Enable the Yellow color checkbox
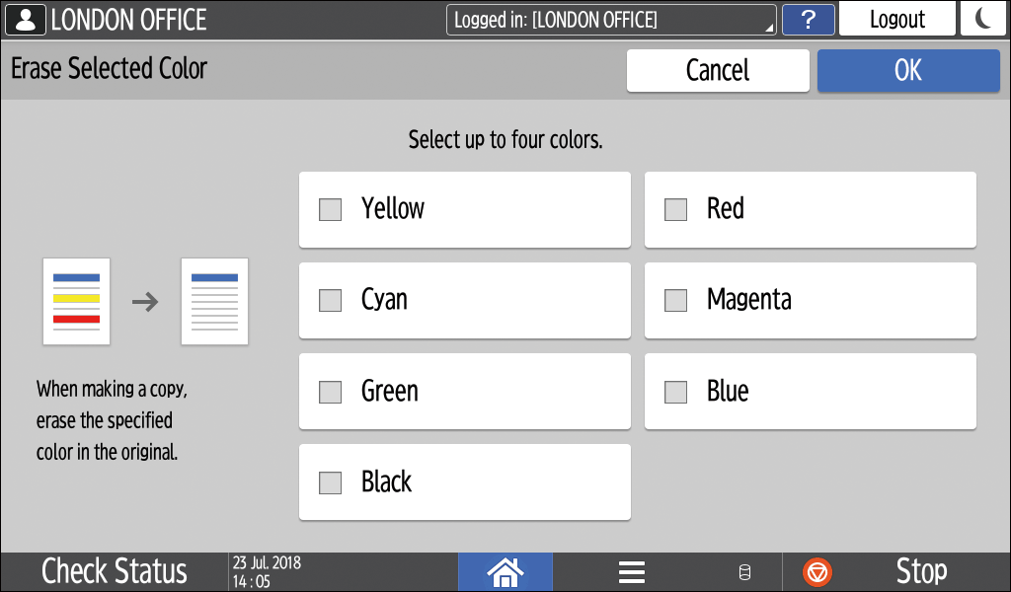 pyautogui.click(x=331, y=209)
